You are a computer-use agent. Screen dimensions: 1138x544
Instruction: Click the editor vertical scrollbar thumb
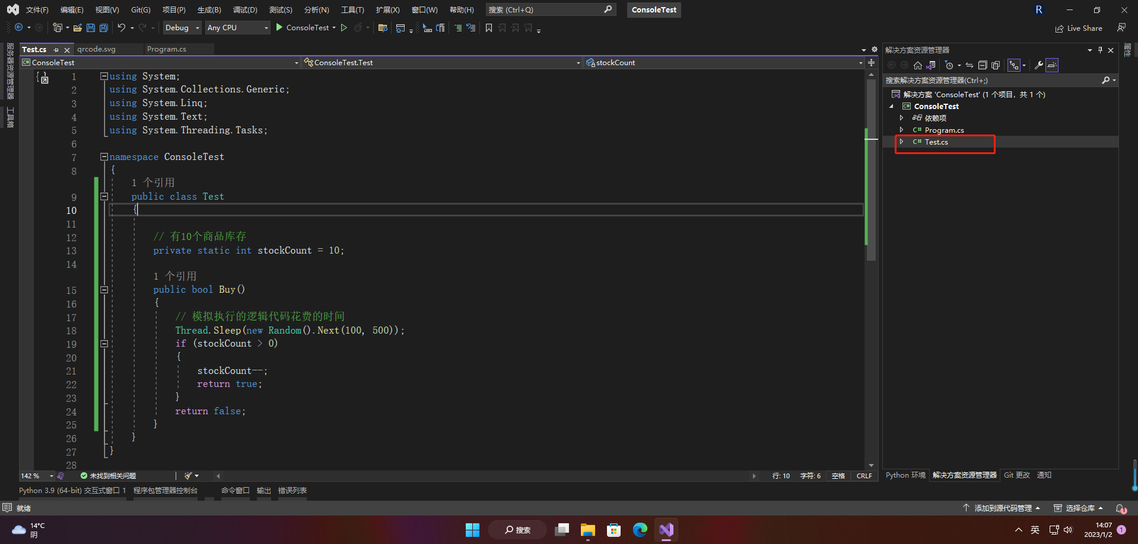click(x=871, y=169)
